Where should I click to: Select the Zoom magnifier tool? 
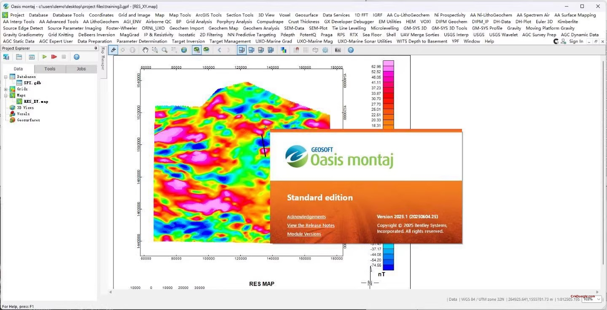tap(164, 50)
